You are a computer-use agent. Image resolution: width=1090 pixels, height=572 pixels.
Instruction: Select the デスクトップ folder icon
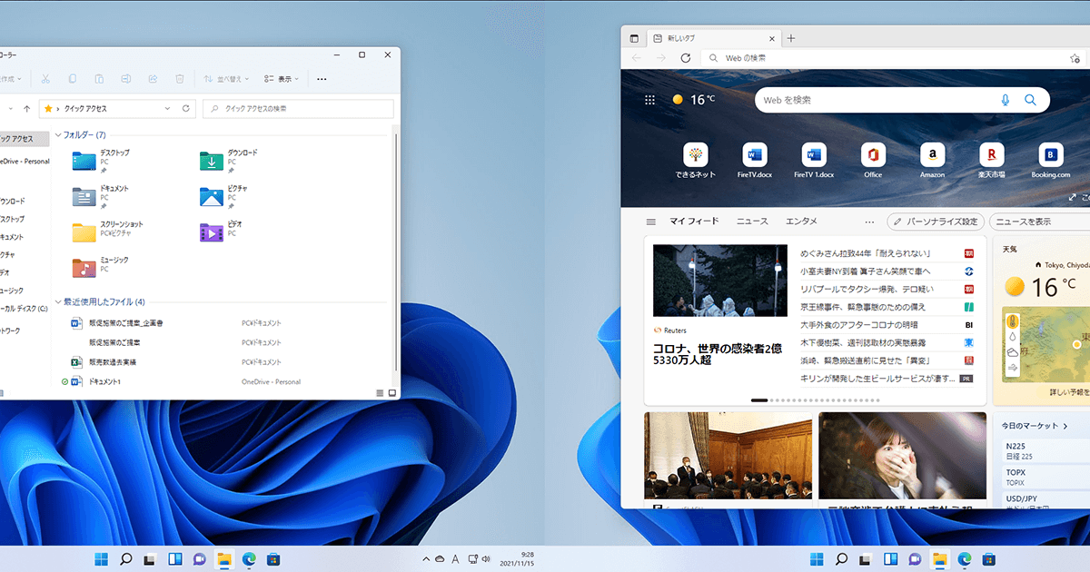click(84, 162)
